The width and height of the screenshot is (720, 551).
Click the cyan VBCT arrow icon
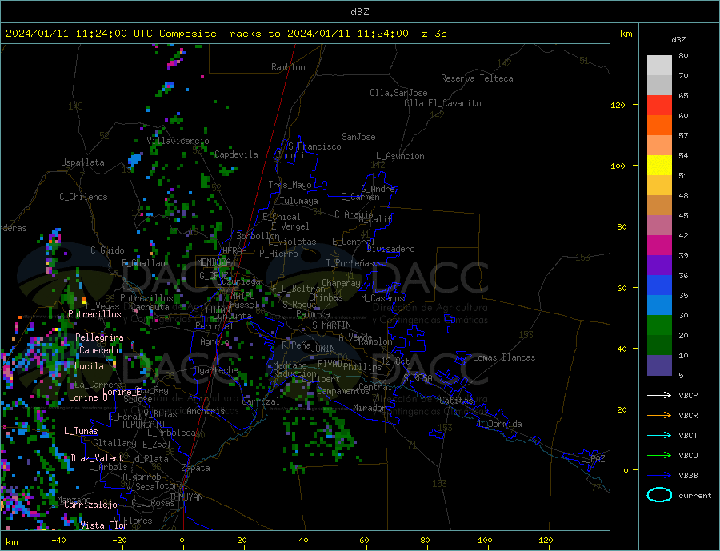coord(659,435)
